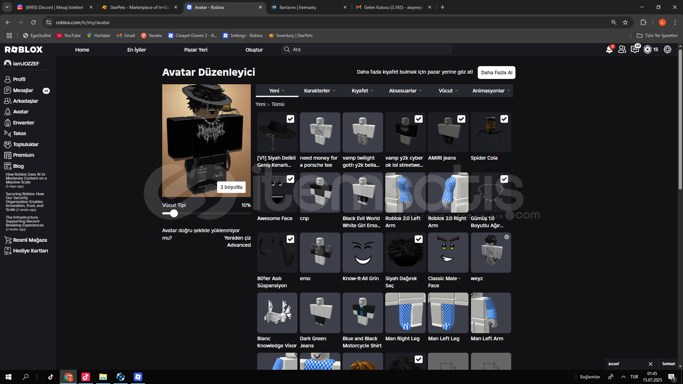The image size is (683, 384).
Task: Expand the Animasyonlar dropdown
Action: tap(491, 91)
